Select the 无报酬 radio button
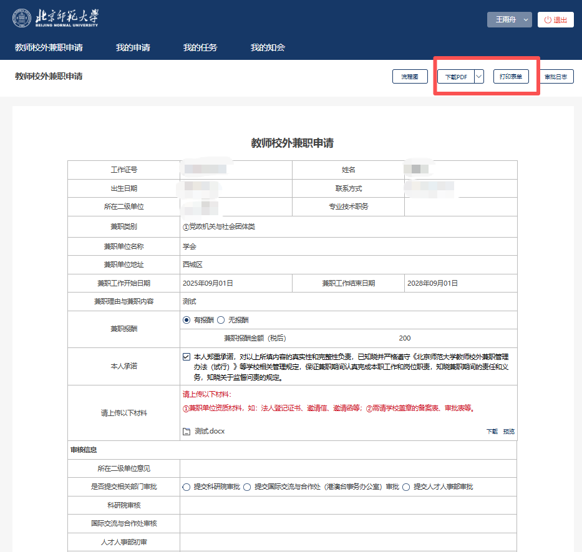Image resolution: width=582 pixels, height=552 pixels. pos(220,320)
